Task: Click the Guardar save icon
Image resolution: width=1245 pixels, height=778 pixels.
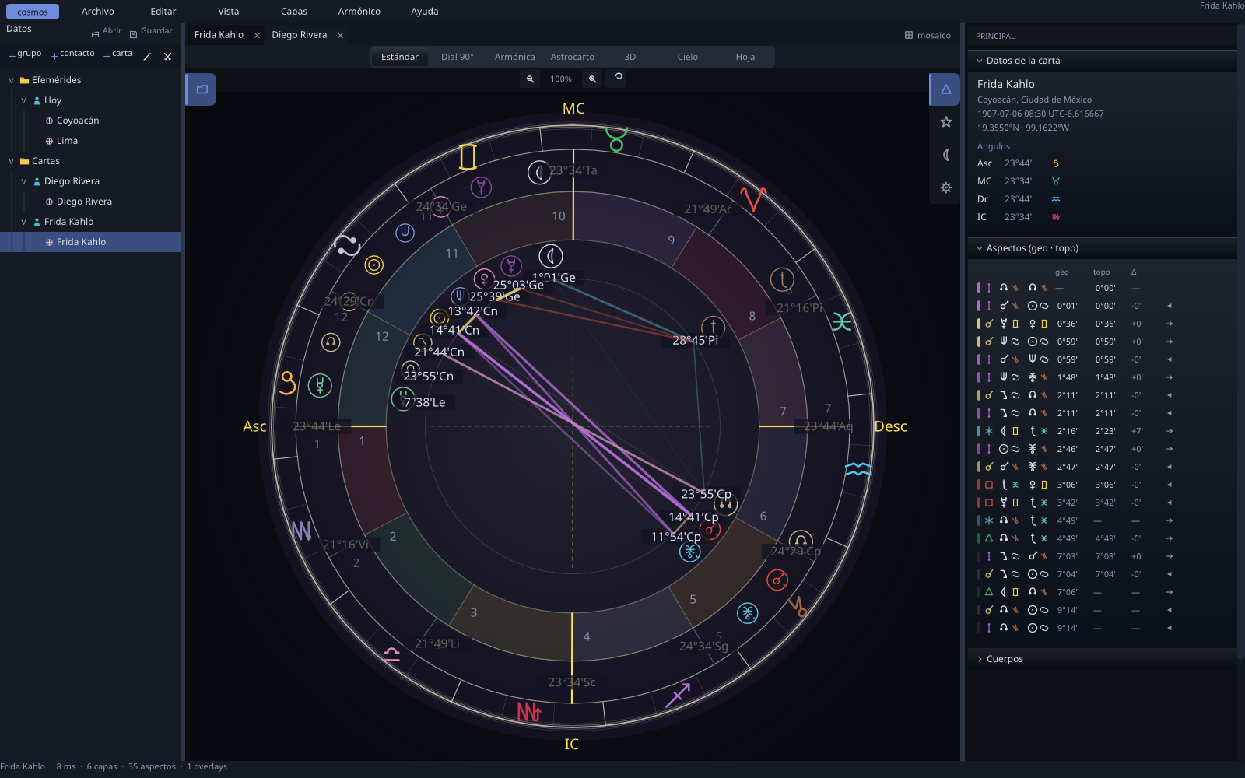Action: [x=133, y=34]
